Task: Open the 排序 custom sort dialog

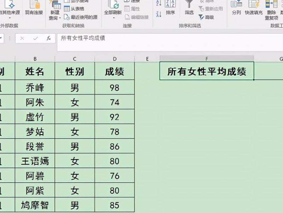Action: (170, 7)
